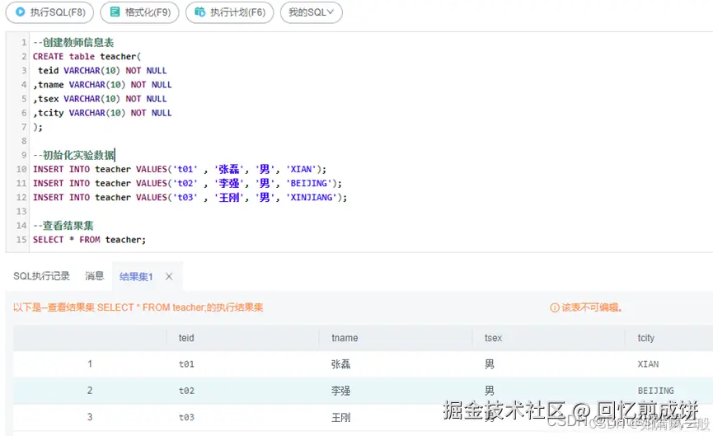The image size is (713, 436).
Task: Select the XIAN city cell
Action: [648, 364]
